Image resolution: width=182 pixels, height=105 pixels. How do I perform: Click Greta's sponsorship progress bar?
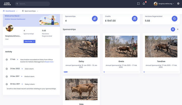[x=121, y=72]
